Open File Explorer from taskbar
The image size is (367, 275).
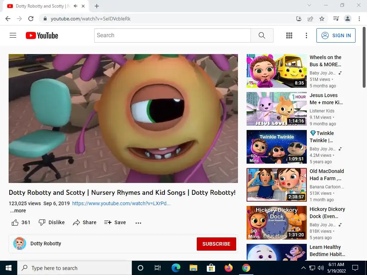coord(193,268)
